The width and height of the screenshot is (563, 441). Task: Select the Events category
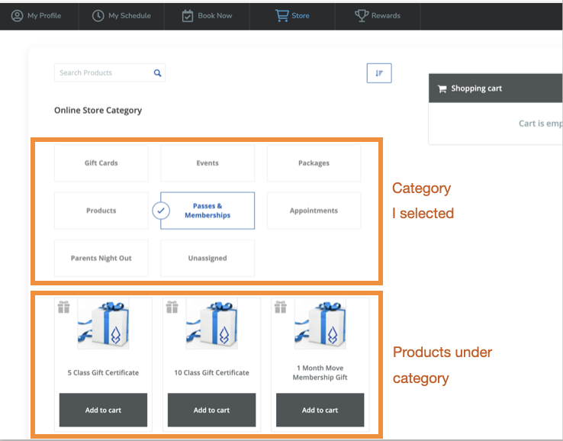(207, 163)
